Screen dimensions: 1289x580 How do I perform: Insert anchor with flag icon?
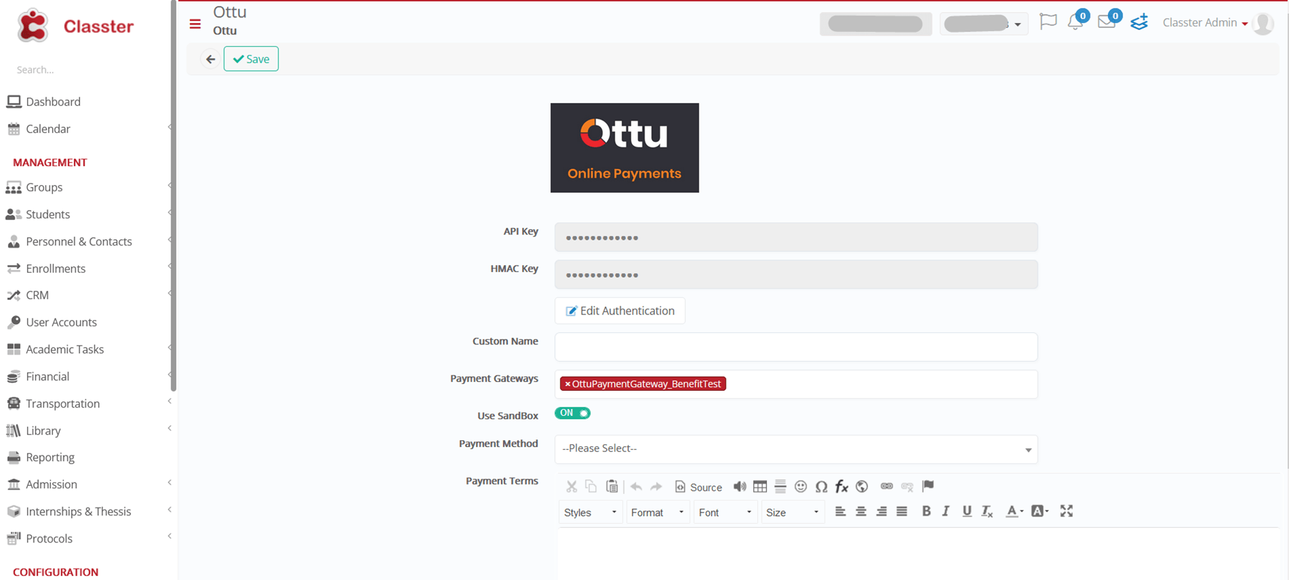click(x=928, y=485)
